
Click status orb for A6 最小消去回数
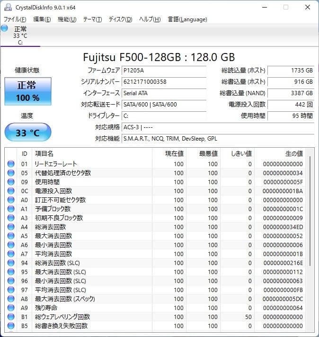pos(11,245)
